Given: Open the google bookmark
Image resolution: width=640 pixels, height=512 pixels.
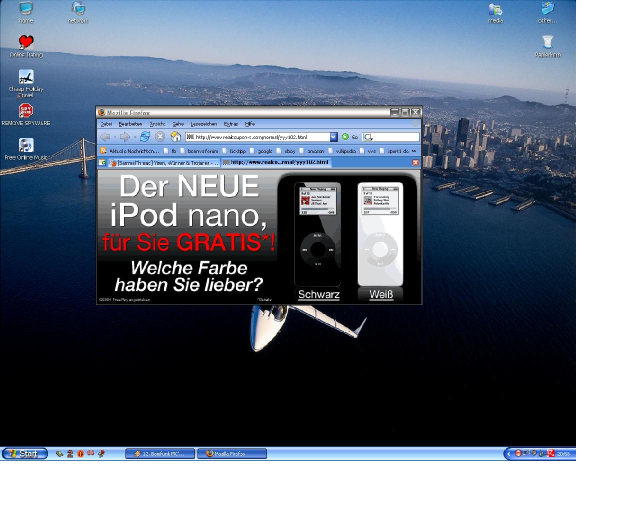Looking at the screenshot, I should coord(261,151).
